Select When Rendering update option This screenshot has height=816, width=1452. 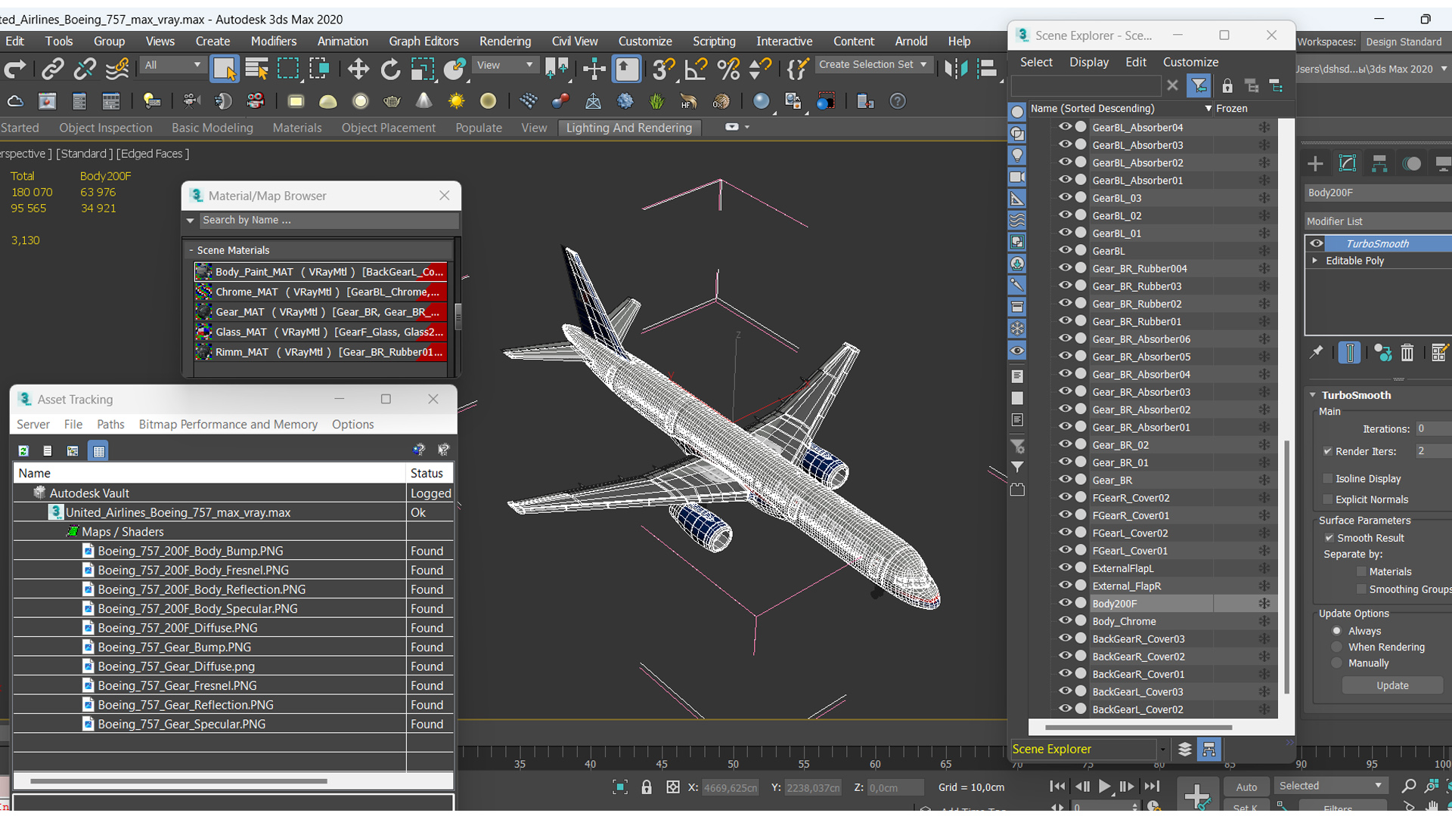(1336, 647)
